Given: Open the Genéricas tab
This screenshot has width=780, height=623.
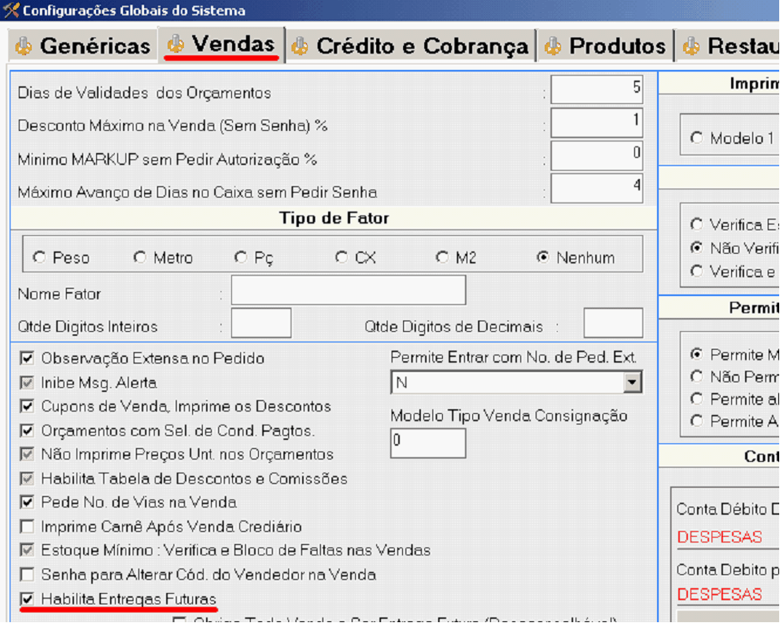Looking at the screenshot, I should tap(94, 46).
